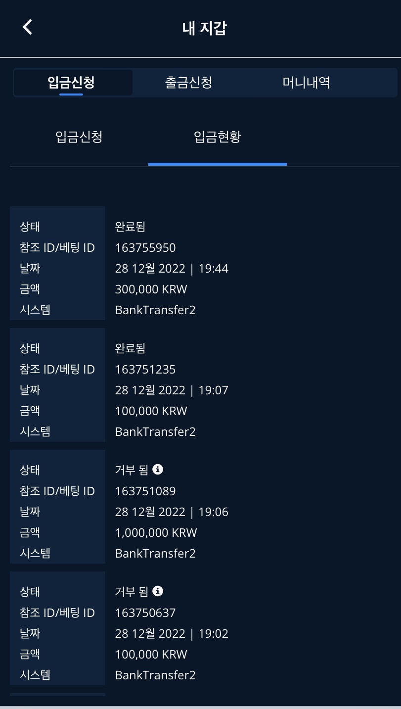Image resolution: width=401 pixels, height=709 pixels.
Task: Open info icon for rejected 100,000 KRW deposit
Action: 158,591
